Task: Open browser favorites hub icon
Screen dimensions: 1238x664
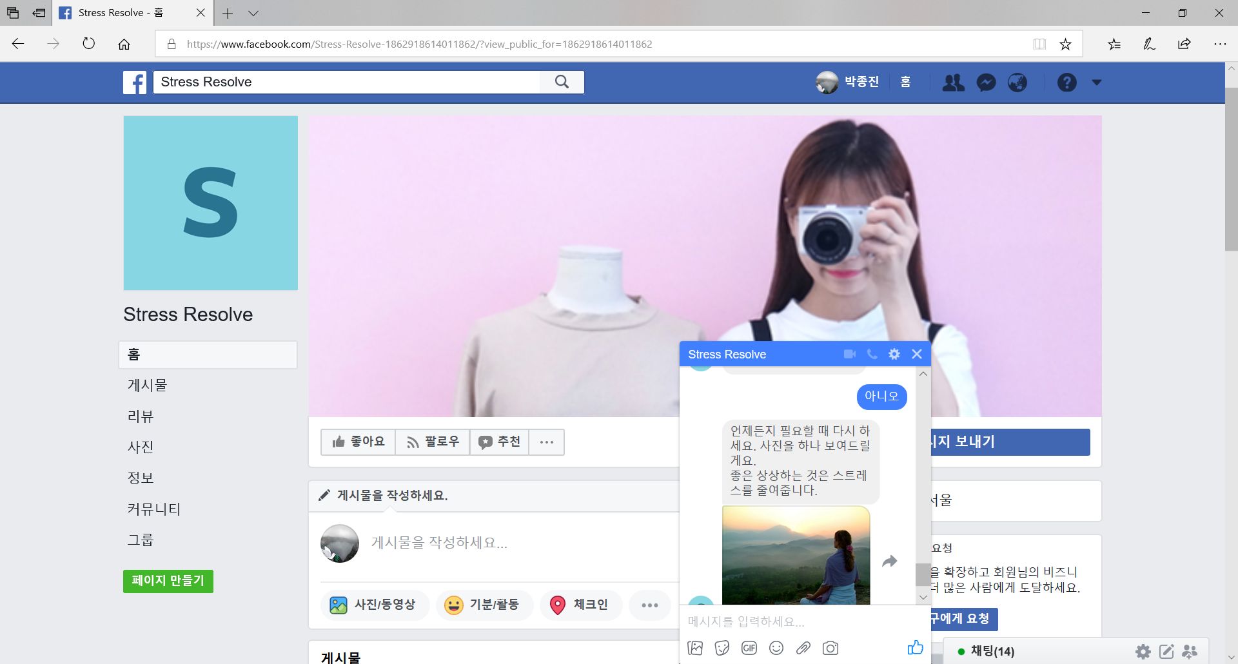Action: [x=1114, y=44]
